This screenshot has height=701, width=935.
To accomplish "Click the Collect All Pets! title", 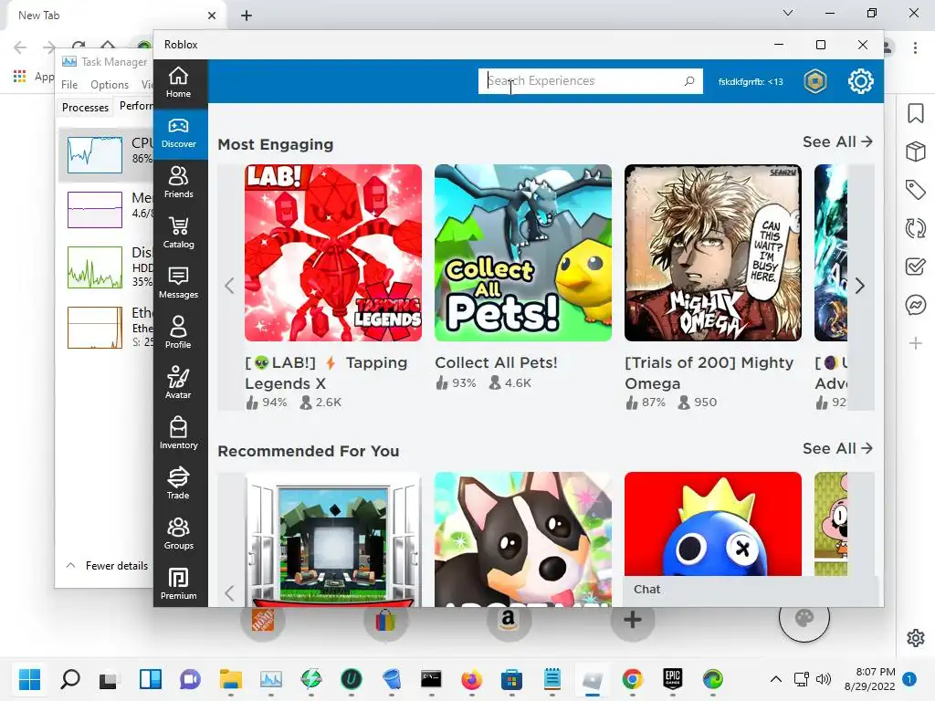I will click(x=496, y=362).
